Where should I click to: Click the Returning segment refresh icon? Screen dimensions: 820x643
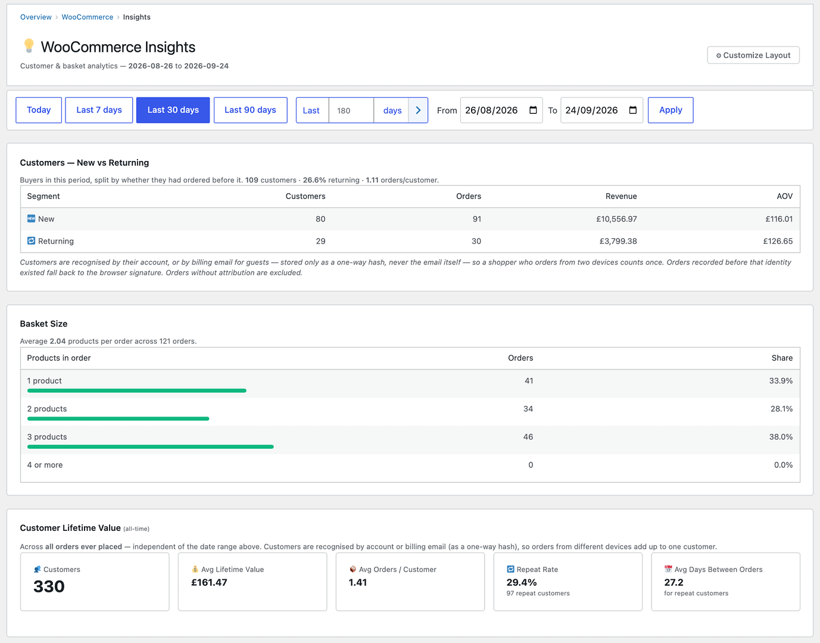pyautogui.click(x=31, y=241)
